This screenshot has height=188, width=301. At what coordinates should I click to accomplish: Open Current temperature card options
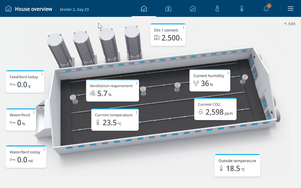pos(137,113)
